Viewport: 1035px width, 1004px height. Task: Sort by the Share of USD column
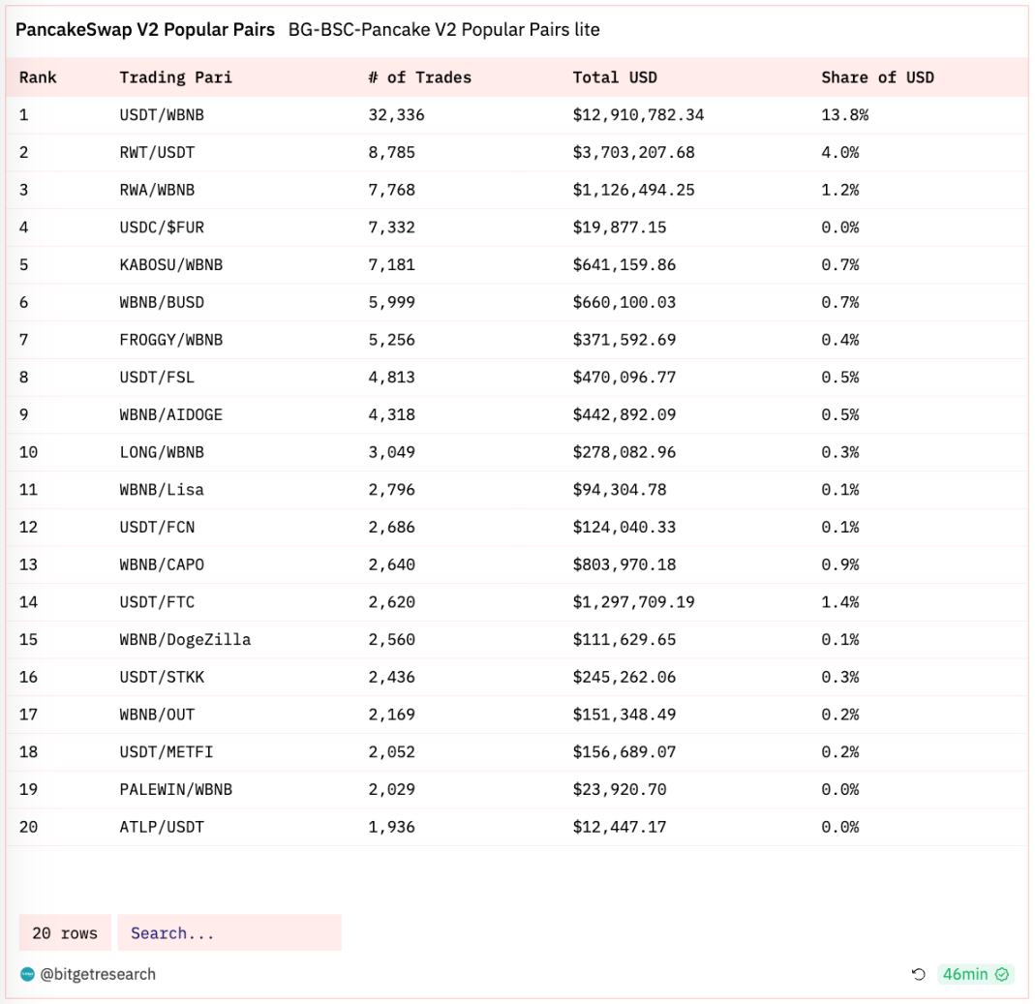878,77
